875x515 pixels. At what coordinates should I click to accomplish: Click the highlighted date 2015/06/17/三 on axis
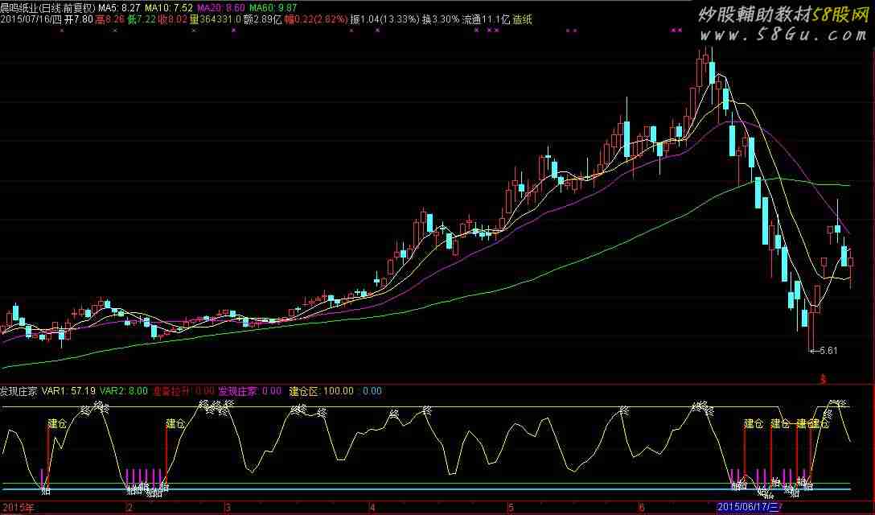(750, 507)
